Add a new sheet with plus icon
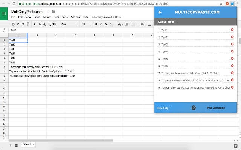241x150 pixels. (11, 145)
